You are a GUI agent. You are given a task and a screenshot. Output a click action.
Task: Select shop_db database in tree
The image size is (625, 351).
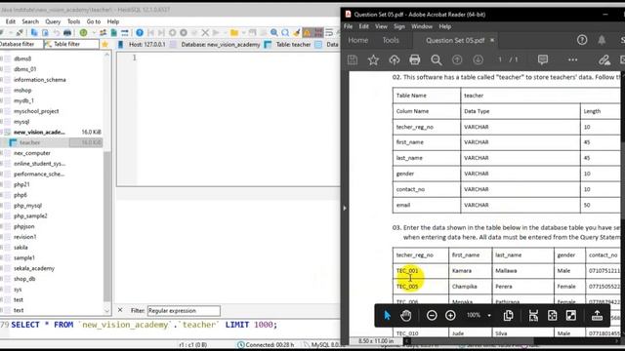[x=24, y=279]
